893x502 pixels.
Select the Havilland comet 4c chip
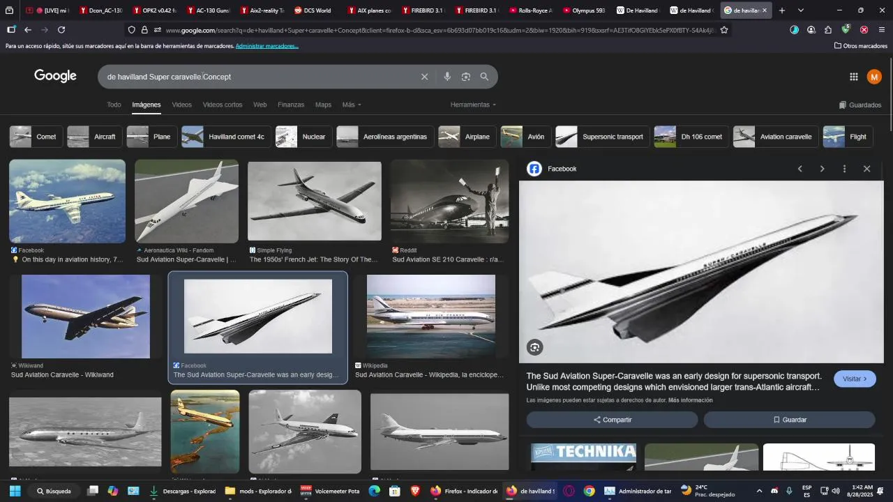point(226,137)
